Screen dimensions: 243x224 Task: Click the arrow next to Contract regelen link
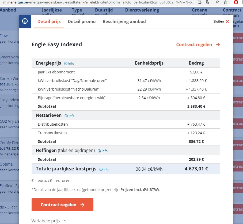coord(218,44)
